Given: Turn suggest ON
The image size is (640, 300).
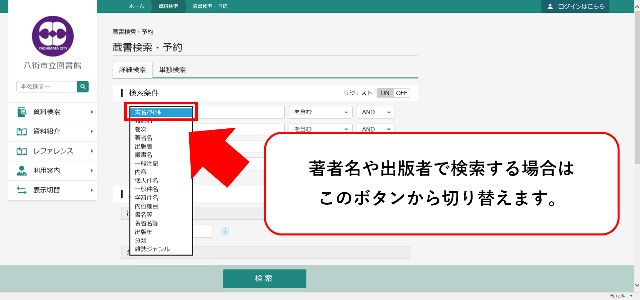Looking at the screenshot, I should point(385,93).
